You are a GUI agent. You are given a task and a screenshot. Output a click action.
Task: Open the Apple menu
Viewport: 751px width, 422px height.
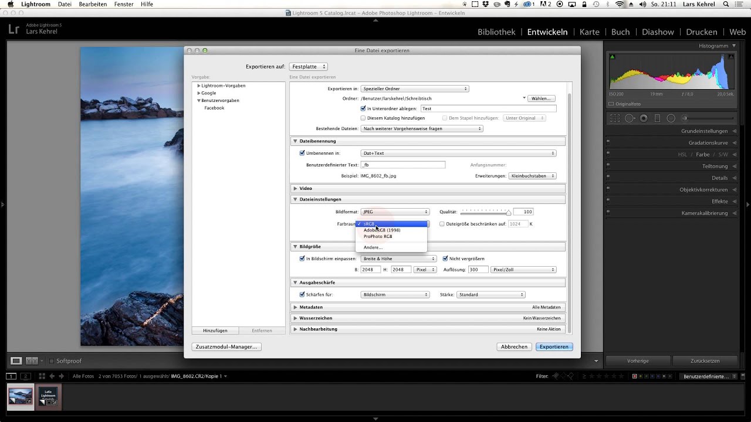click(10, 4)
